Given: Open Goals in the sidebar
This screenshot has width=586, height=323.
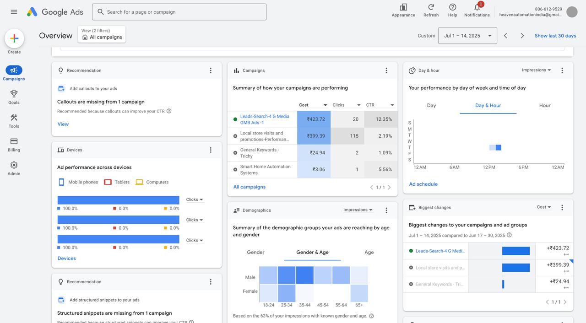Looking at the screenshot, I should 14,97.
